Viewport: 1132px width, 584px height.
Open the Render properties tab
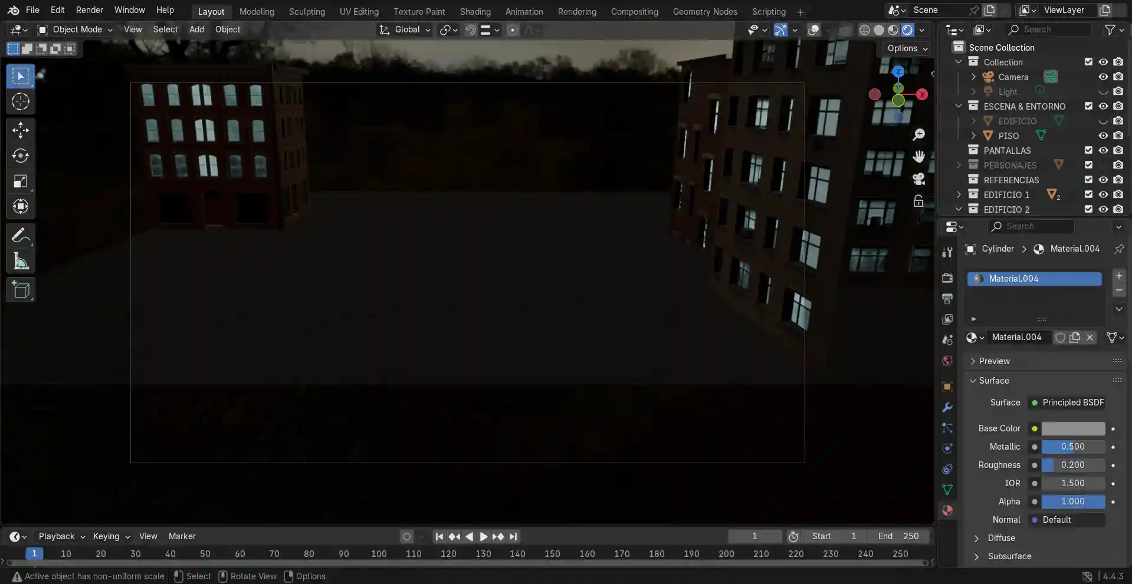[947, 278]
